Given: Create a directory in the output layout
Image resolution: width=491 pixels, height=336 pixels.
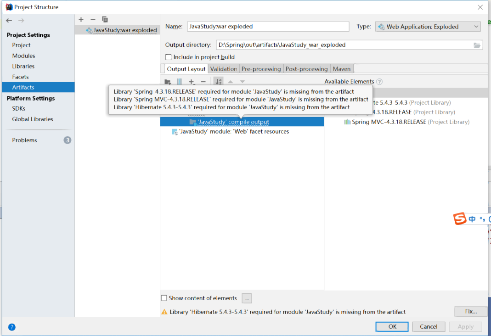Looking at the screenshot, I should click(x=168, y=82).
